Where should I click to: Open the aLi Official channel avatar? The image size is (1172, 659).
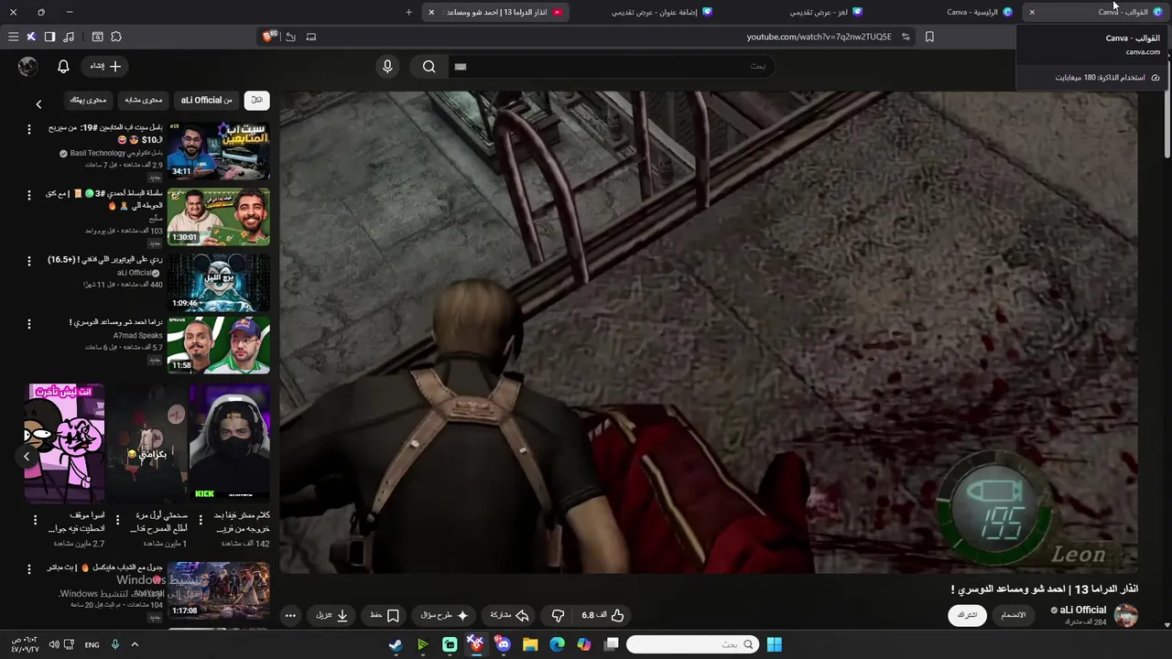click(x=1125, y=615)
